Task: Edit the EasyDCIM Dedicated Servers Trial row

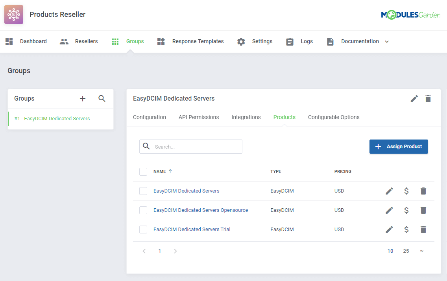Action: tap(390, 230)
